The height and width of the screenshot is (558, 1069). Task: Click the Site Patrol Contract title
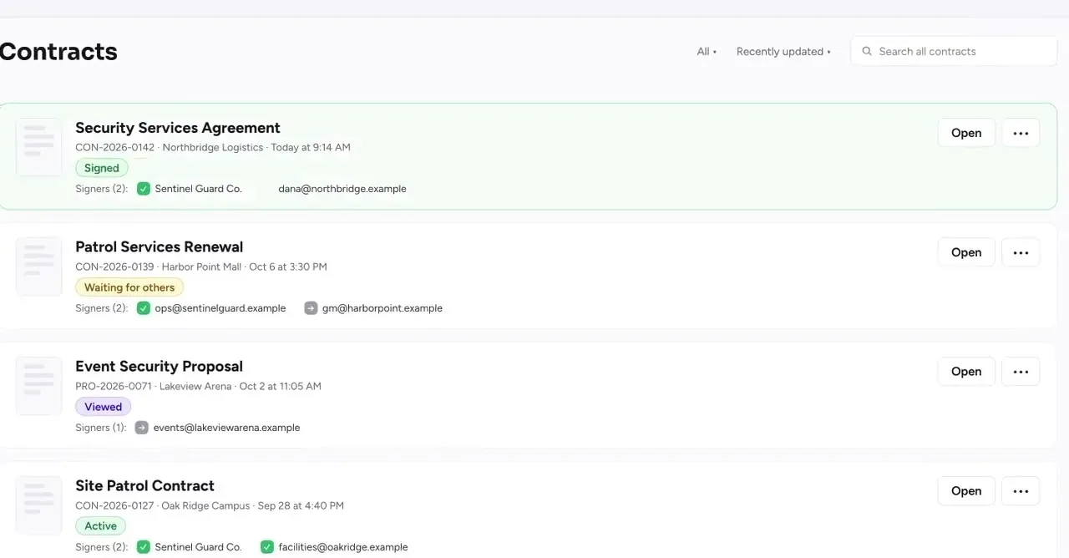pyautogui.click(x=144, y=486)
